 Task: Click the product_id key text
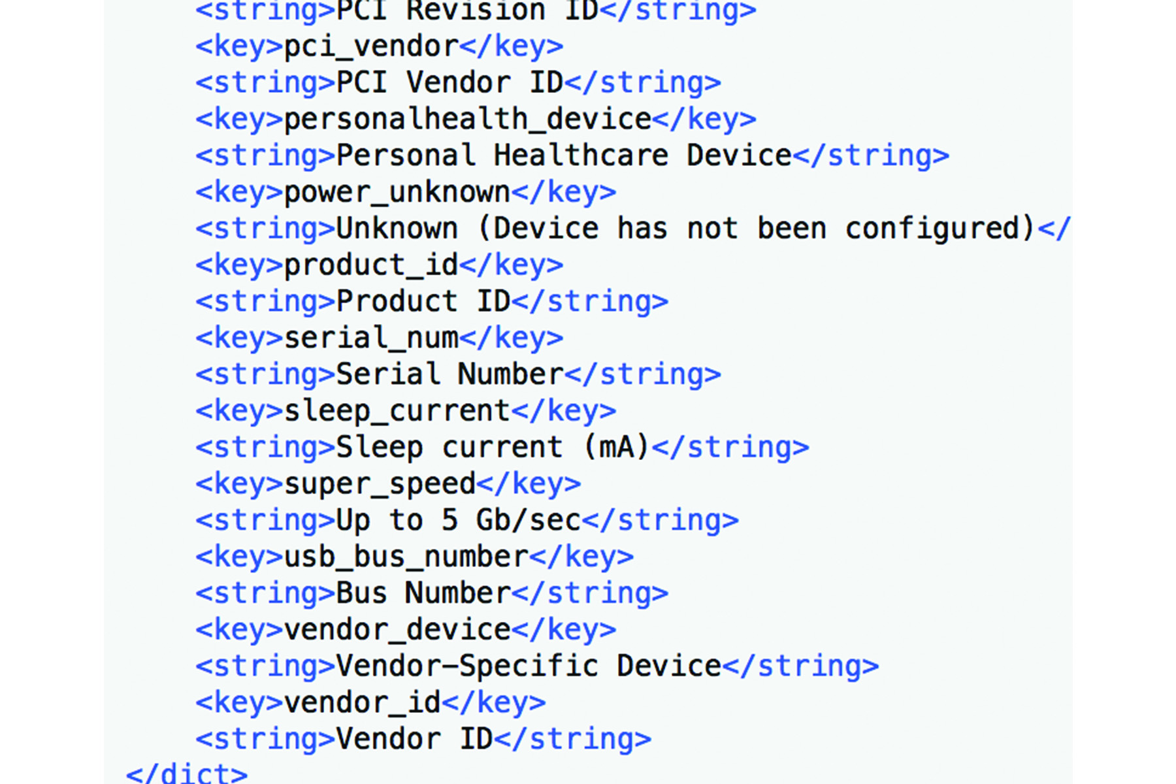(x=371, y=265)
